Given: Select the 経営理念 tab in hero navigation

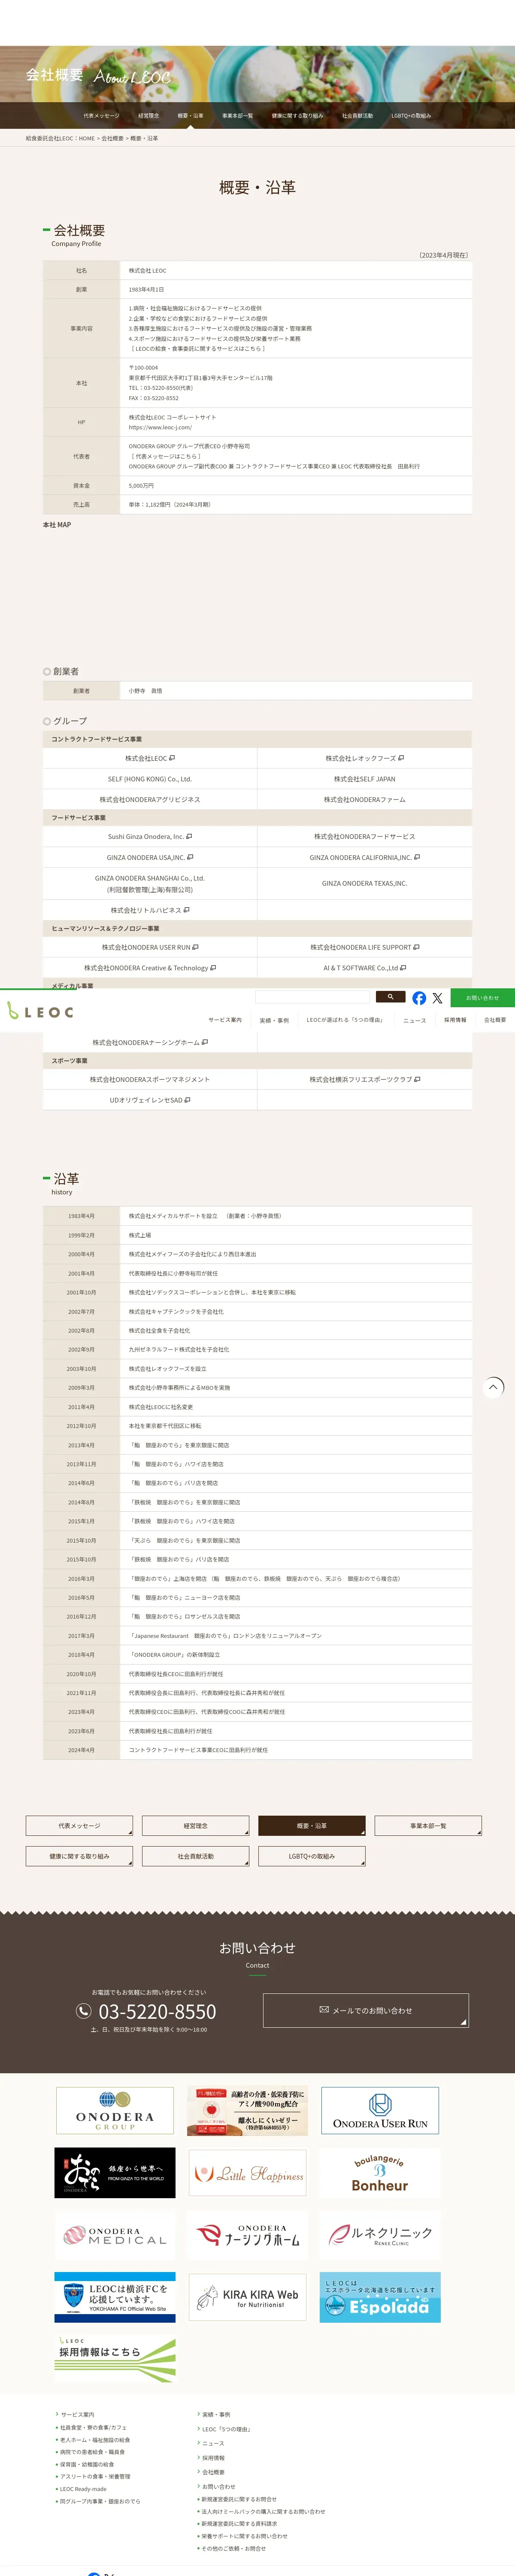Looking at the screenshot, I should coord(148,116).
